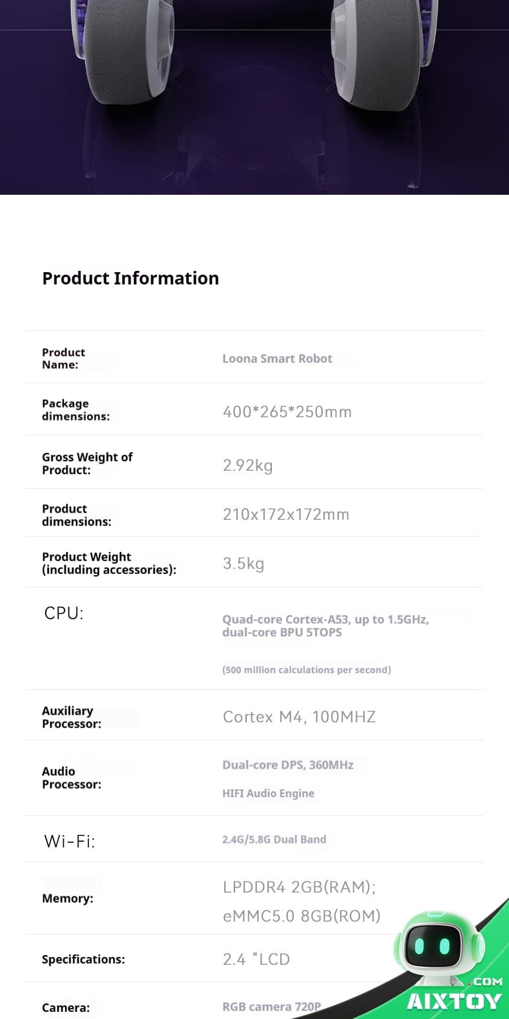This screenshot has width=509, height=1019.
Task: Click the 3.5kg product weight value
Action: 244,563
